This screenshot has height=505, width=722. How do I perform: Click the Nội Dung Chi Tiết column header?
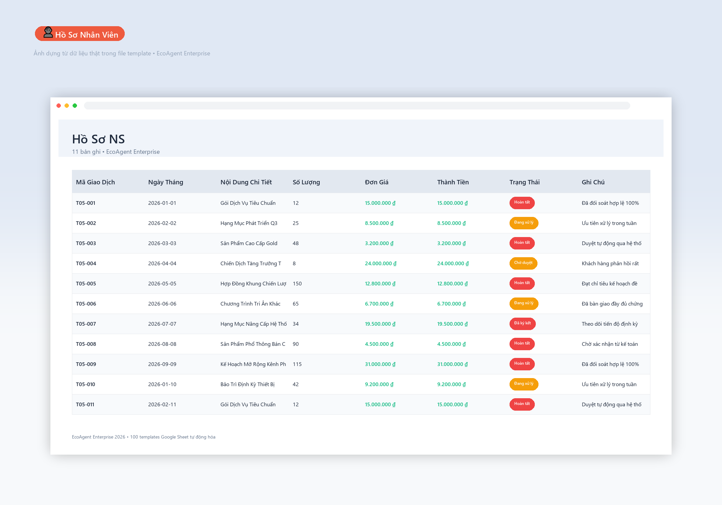246,182
